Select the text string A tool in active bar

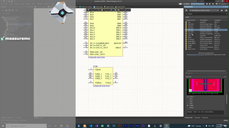pos(125,10)
